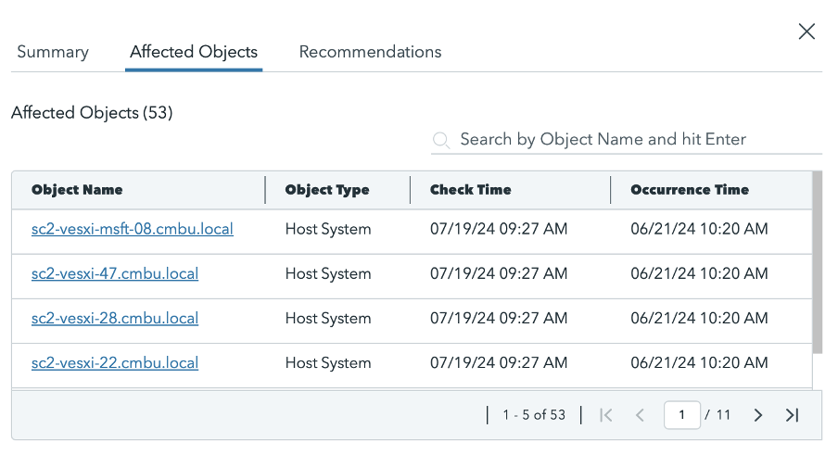This screenshot has height=467, width=838.
Task: Sort by the Check Time column header
Action: (x=470, y=190)
